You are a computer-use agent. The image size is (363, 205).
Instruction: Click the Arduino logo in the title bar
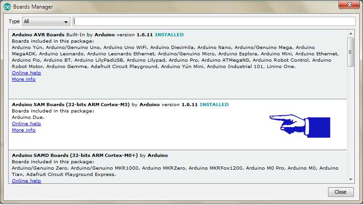(7, 7)
